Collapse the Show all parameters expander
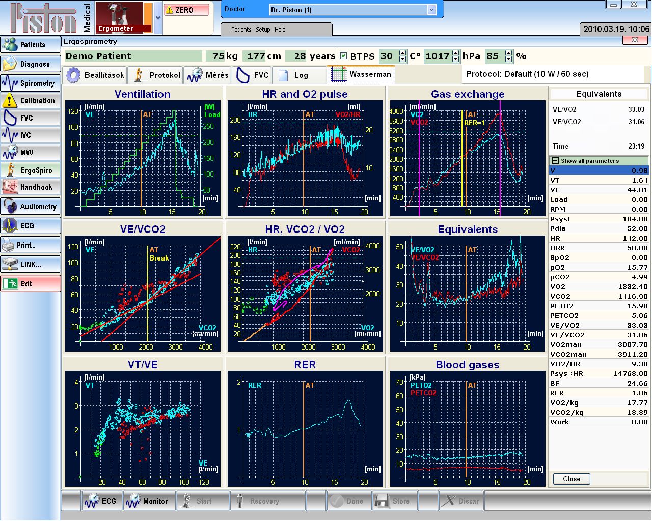This screenshot has height=521, width=652. point(555,161)
